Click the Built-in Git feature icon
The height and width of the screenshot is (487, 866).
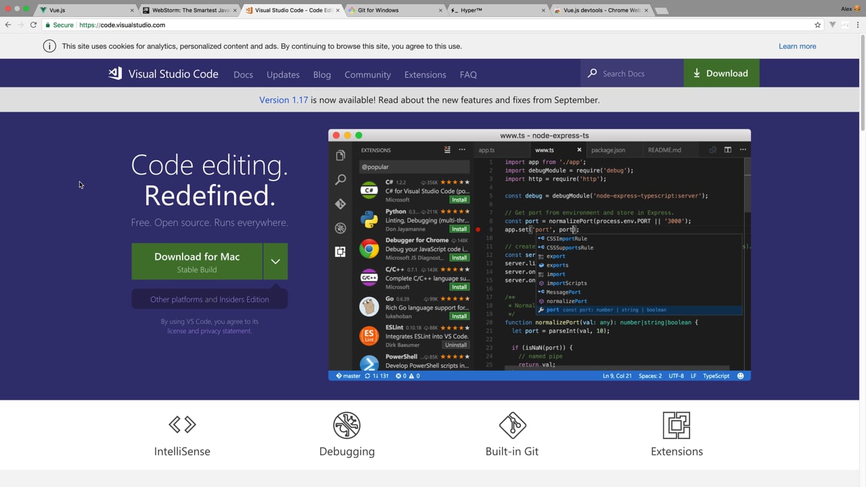[512, 425]
